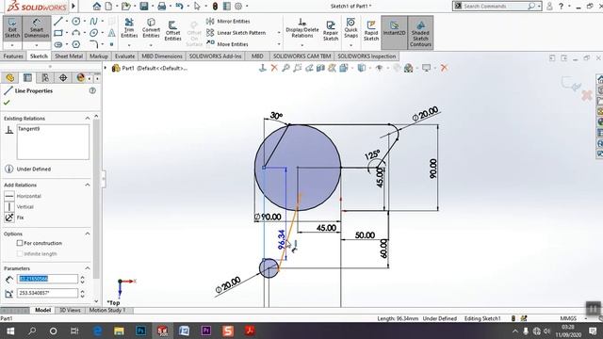Open Display/Delete Relations
This screenshot has width=603, height=339.
coord(302,28)
